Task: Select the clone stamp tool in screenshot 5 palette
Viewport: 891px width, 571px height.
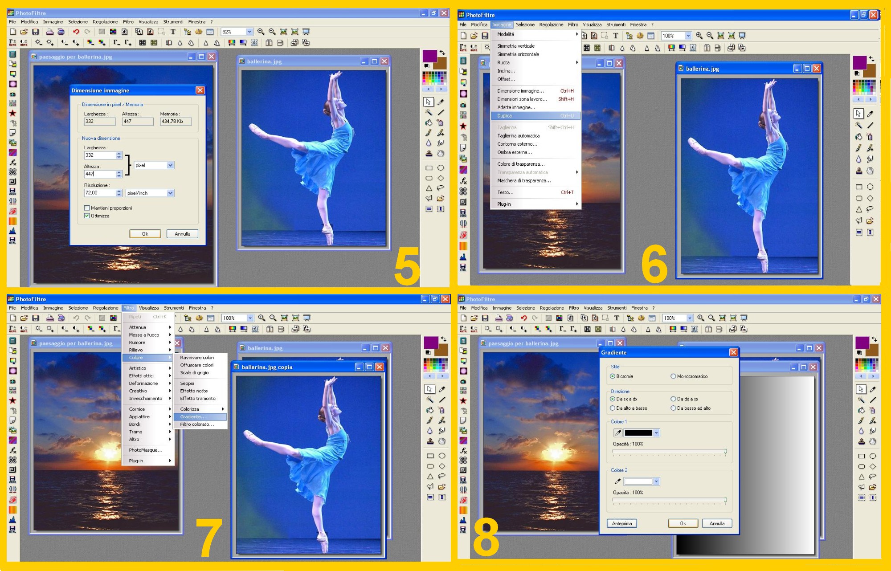Action: point(429,154)
